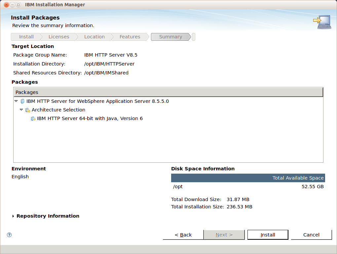337x254 pixels.
Task: Click the install computer icon in banner
Action: (x=322, y=22)
